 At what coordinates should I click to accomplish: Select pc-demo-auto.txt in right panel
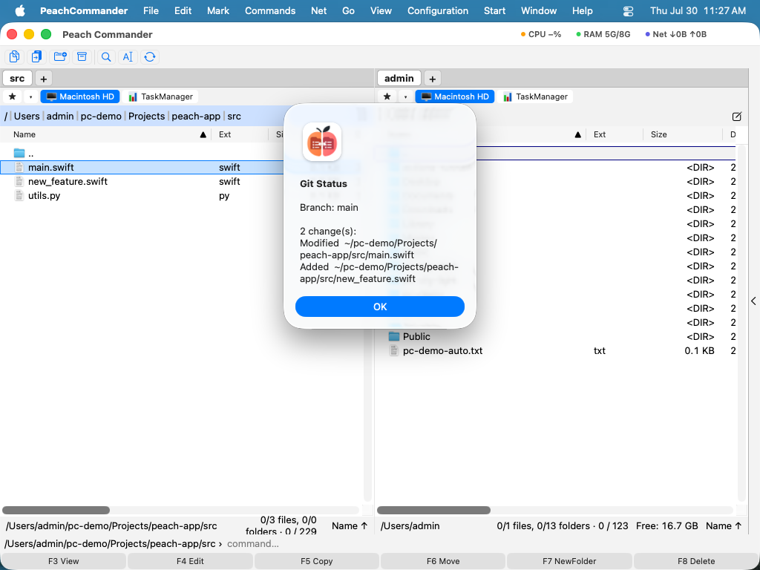tap(556, 351)
